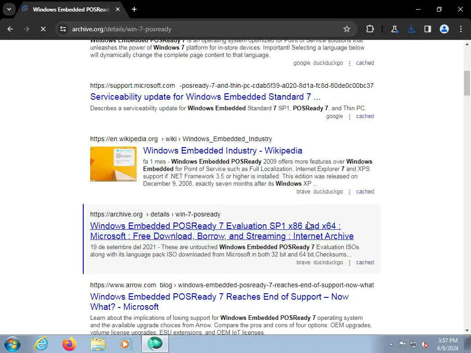
Task: Stop loading the page
Action: pos(43,29)
